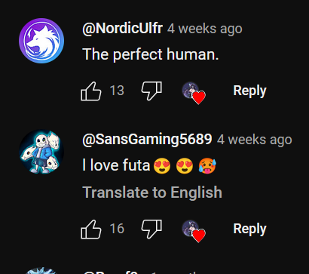This screenshot has height=274, width=309.
Task: Visit the @NordicUlfr channel link
Action: click(x=122, y=29)
